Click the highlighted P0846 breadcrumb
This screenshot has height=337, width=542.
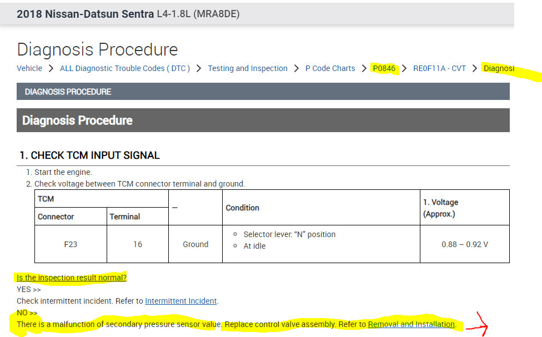tap(384, 68)
